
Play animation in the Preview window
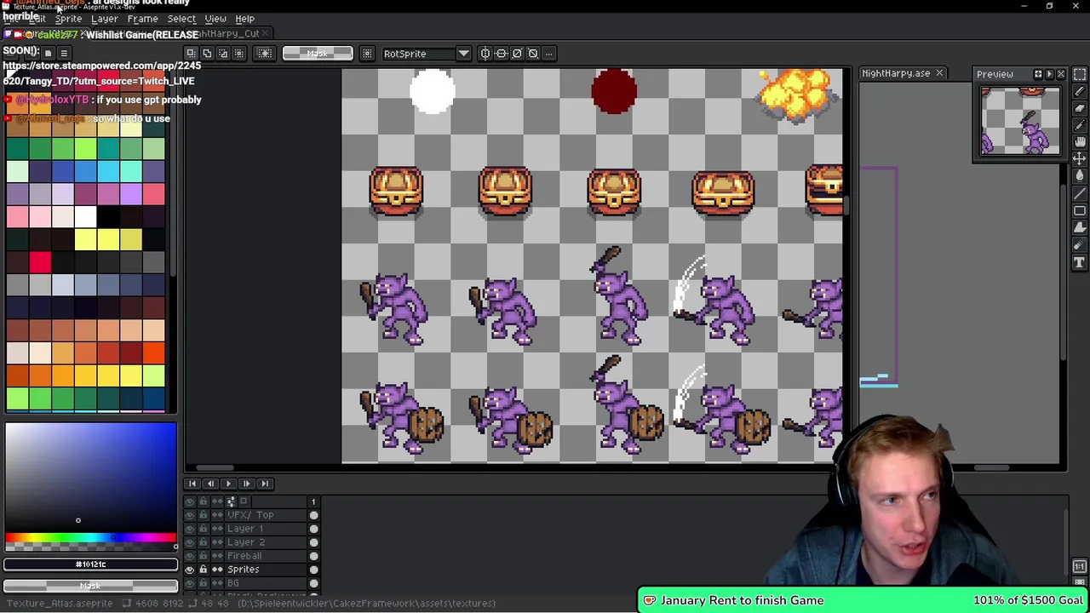pos(1049,74)
